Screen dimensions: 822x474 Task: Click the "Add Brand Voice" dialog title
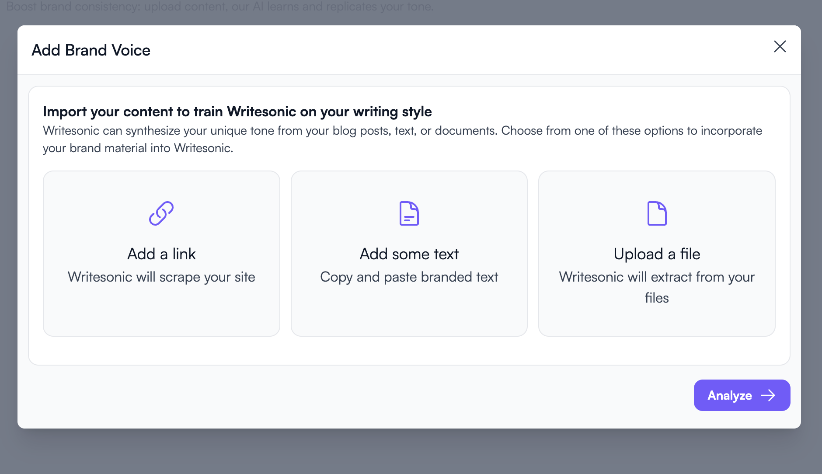[x=91, y=50]
